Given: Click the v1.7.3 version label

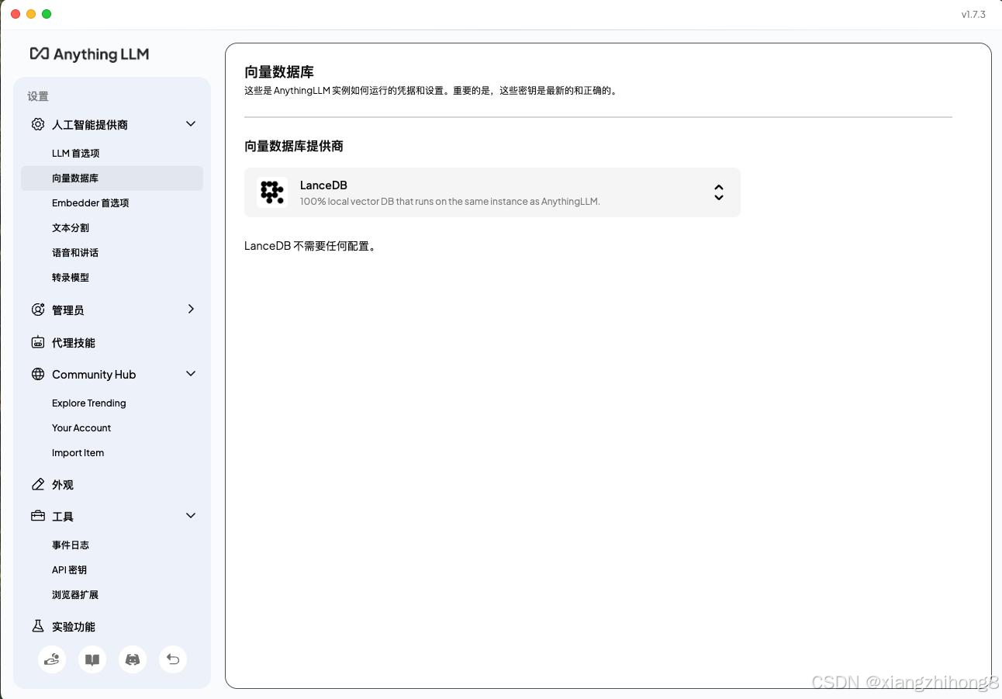Looking at the screenshot, I should (973, 14).
